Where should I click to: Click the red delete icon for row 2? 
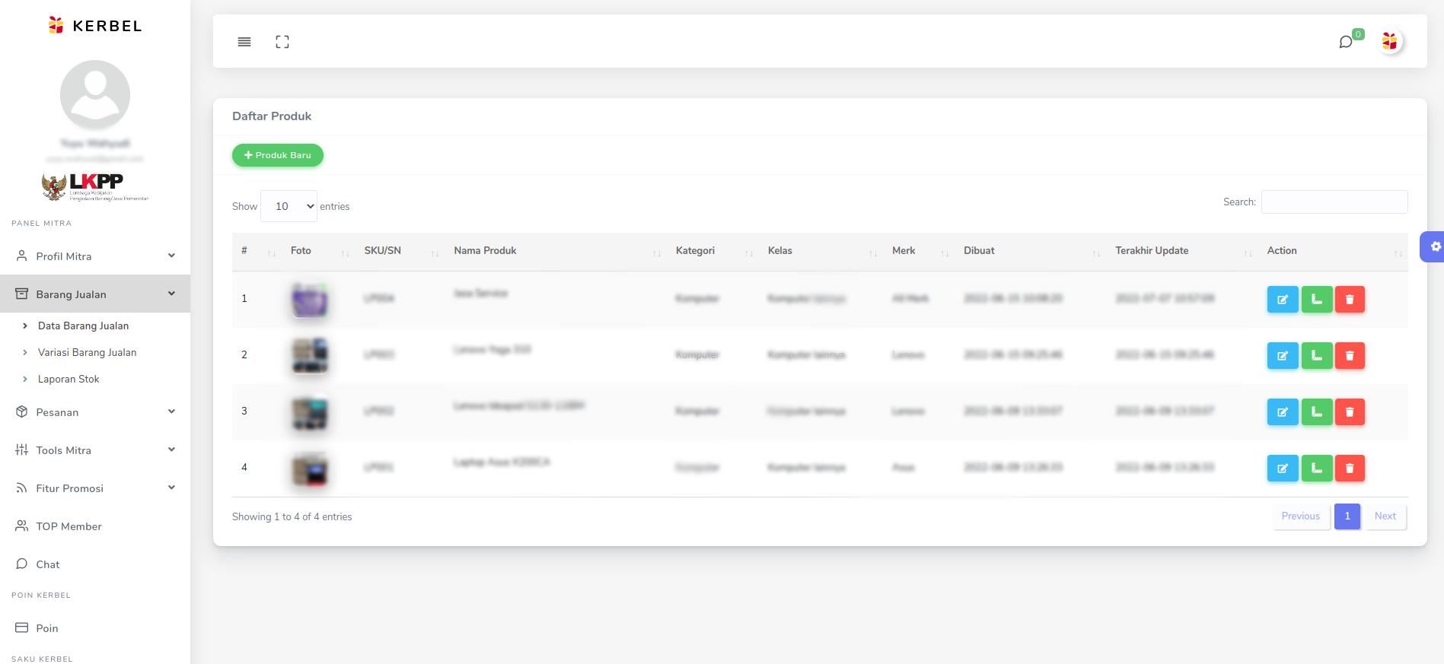[1349, 356]
